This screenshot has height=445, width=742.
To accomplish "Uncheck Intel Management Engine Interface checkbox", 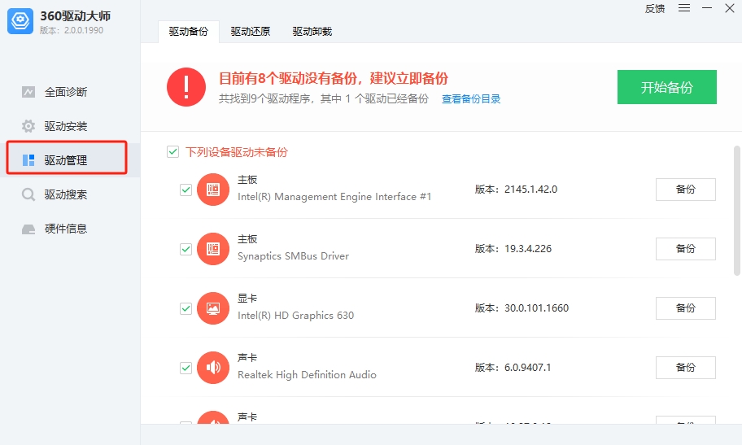I will click(186, 190).
